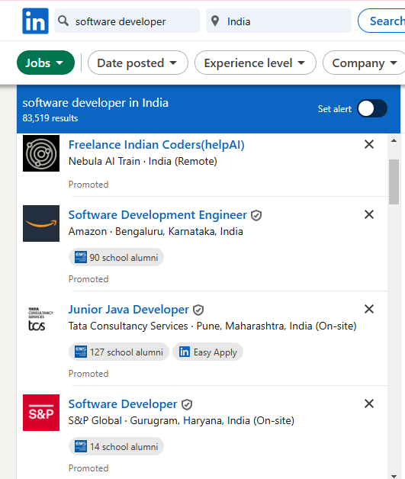
Task: Click the search magnifier icon
Action: (x=63, y=21)
